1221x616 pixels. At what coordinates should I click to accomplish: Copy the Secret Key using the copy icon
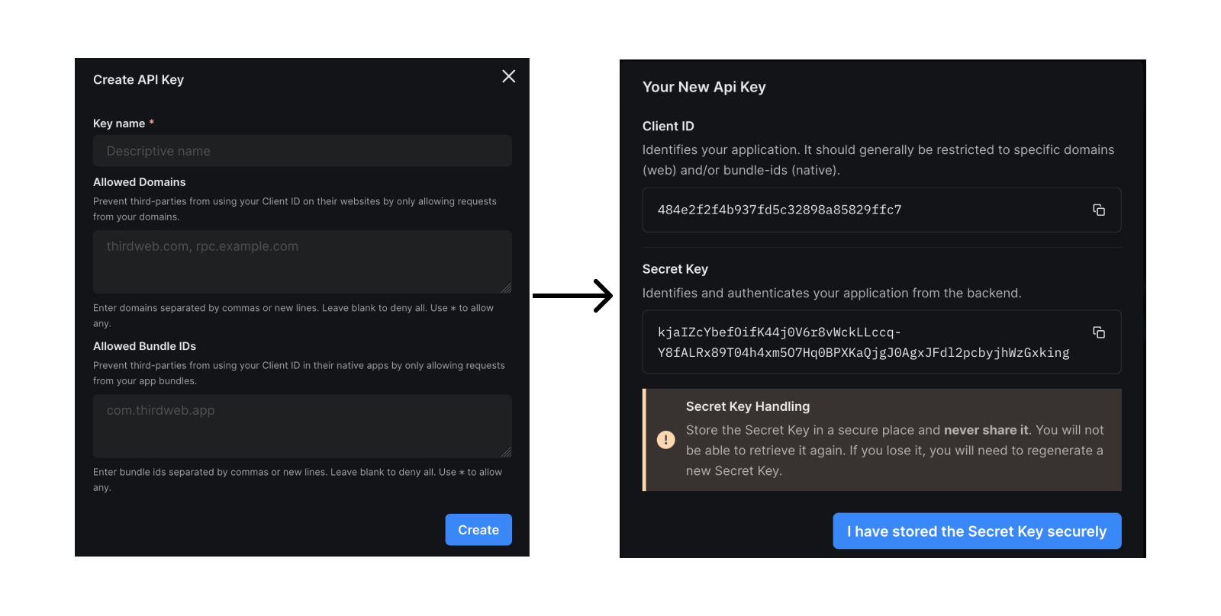[1099, 332]
